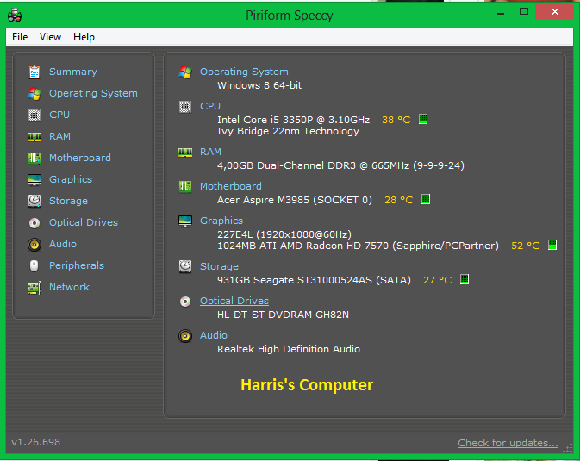Viewport: 580px width, 461px height.
Task: Select Optical Drives in the sidebar
Action: (x=84, y=222)
